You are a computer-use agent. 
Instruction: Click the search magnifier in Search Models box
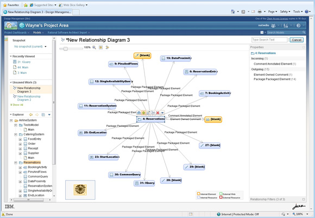(304, 33)
